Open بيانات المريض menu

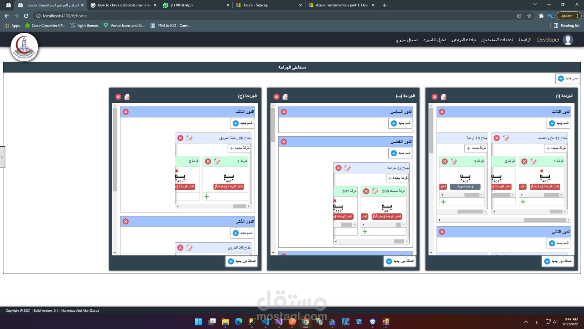464,40
